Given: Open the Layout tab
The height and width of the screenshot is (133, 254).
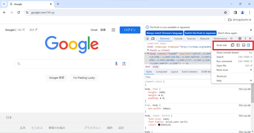Looking at the screenshot, I should pos(174,72).
